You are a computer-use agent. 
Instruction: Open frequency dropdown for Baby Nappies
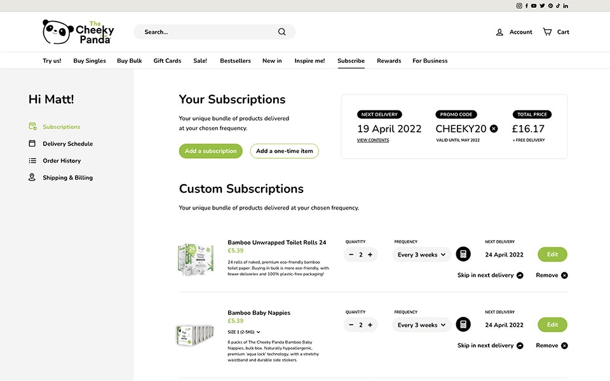pyautogui.click(x=422, y=325)
